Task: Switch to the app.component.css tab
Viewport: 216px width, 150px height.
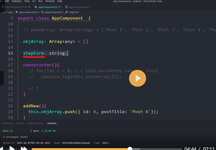Action: point(79,7)
